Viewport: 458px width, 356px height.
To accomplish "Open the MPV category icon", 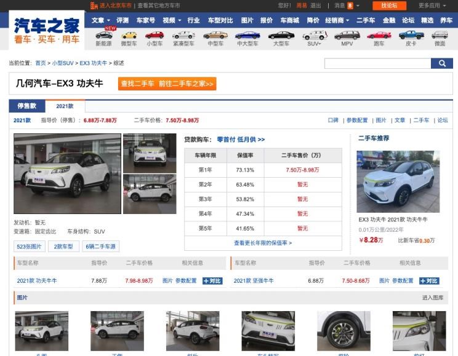I will [x=347, y=36].
